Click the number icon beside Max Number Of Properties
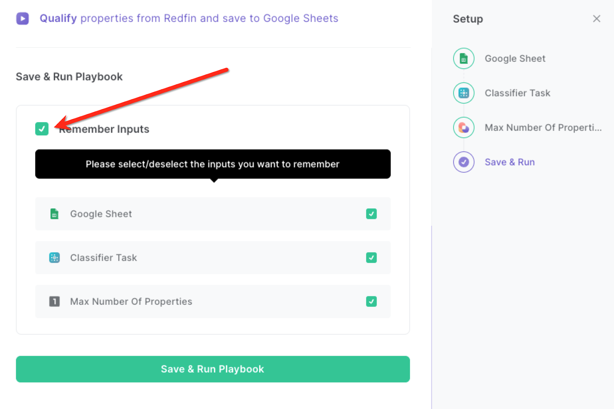Screen dimensions: 614x409 [x=54, y=301]
